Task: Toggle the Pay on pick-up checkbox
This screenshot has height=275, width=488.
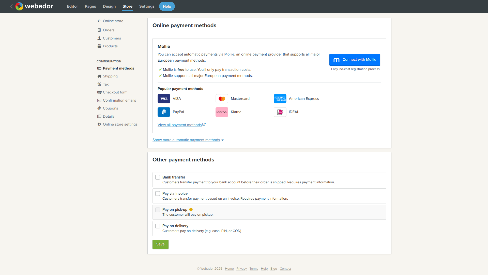Action: click(158, 210)
